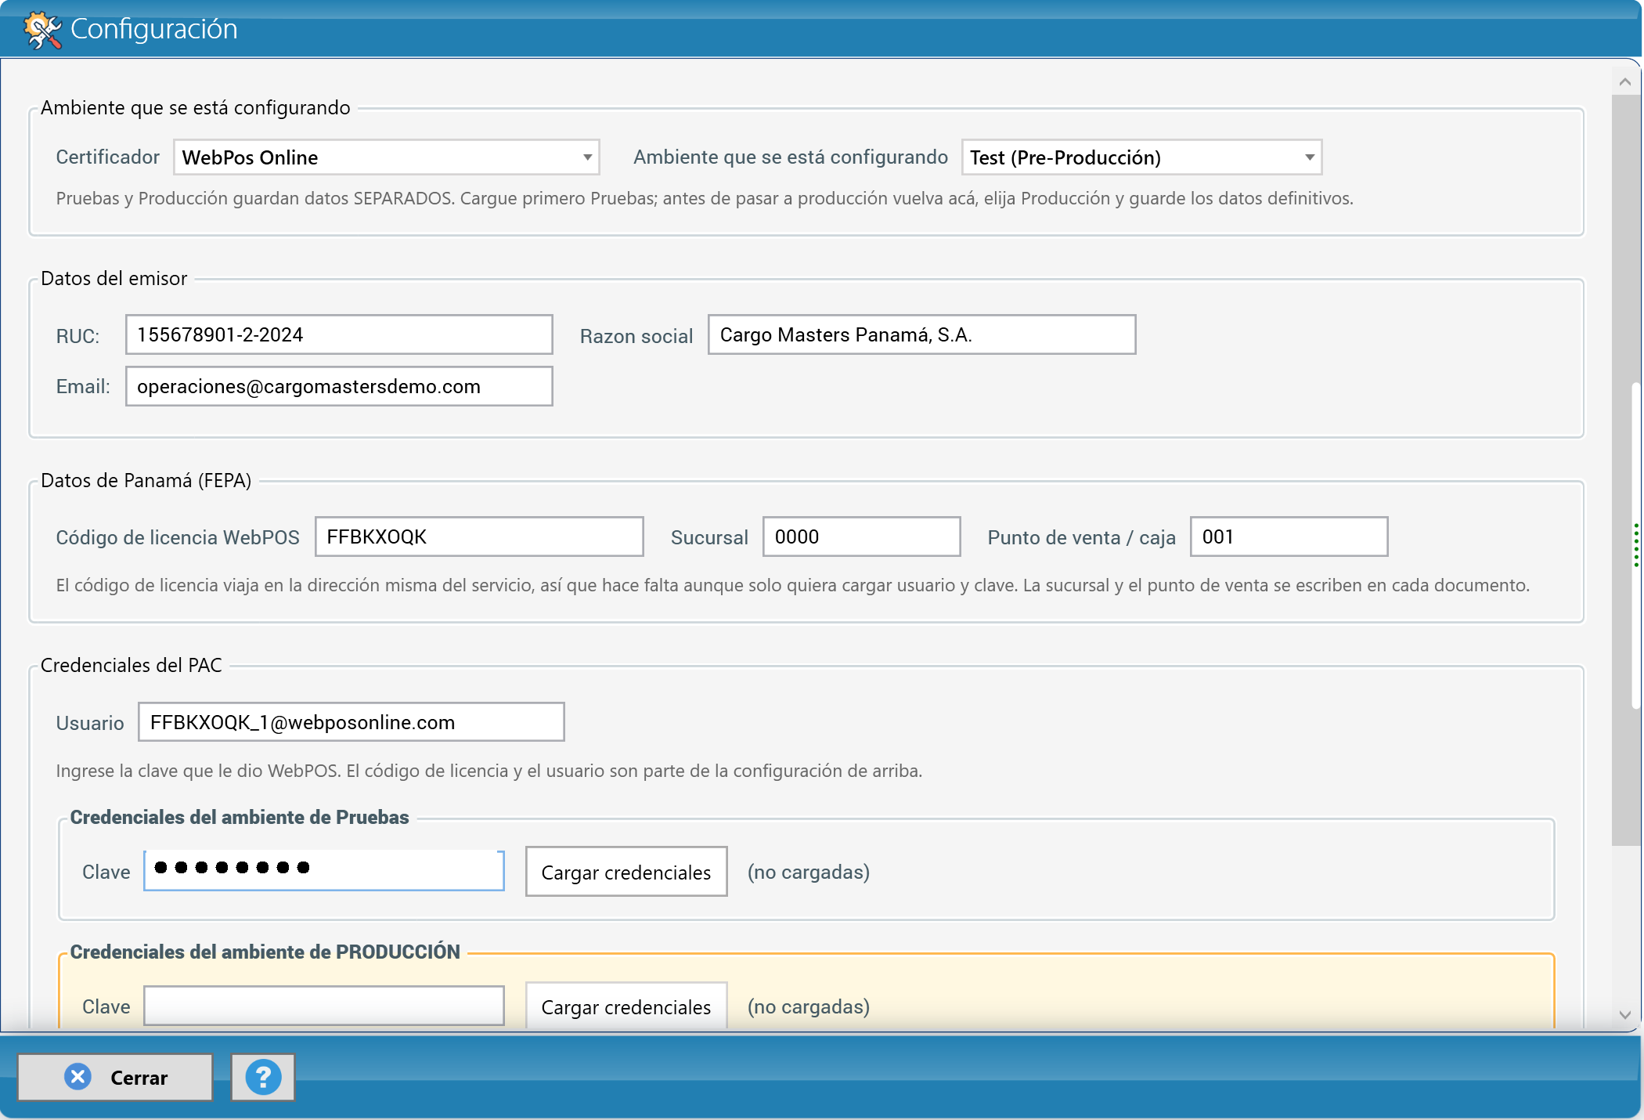The width and height of the screenshot is (1644, 1120).
Task: Focus the Razon social text field
Action: [921, 335]
